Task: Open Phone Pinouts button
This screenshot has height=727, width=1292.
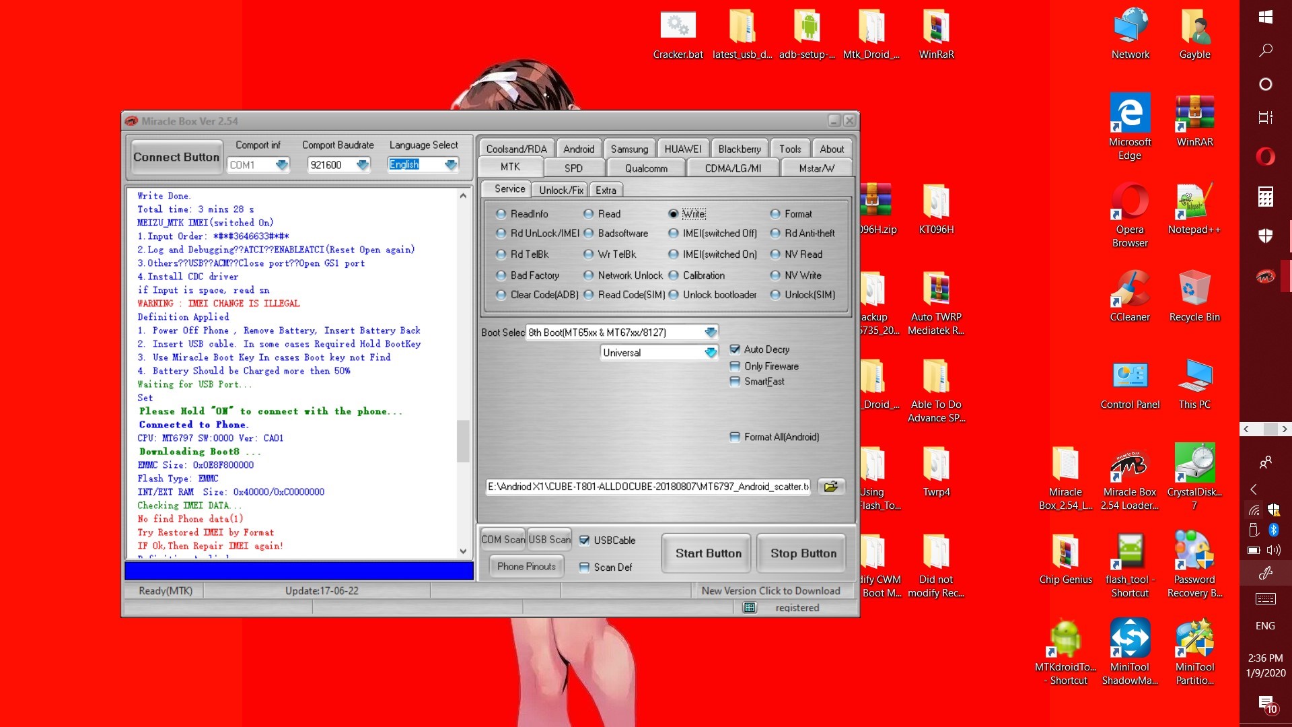Action: [526, 567]
